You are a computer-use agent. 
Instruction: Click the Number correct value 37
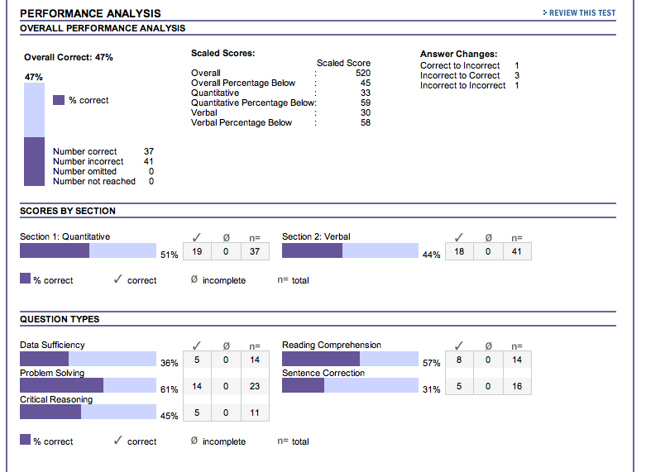[x=149, y=151]
